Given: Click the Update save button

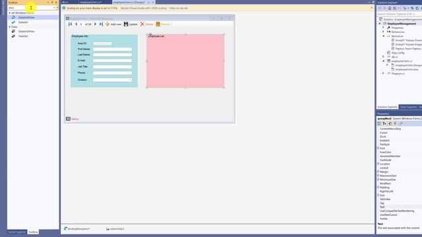Looking at the screenshot, I should point(131,24).
